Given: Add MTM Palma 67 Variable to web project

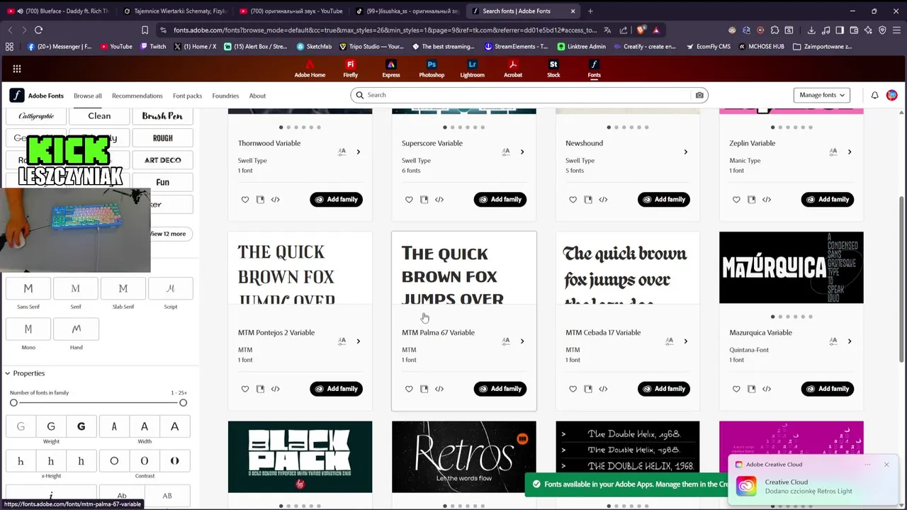Looking at the screenshot, I should (x=424, y=389).
